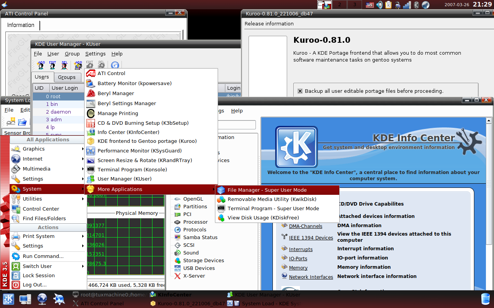Follow the Network Interfaces link
Screen dimensions: 494x308
pyautogui.click(x=311, y=277)
